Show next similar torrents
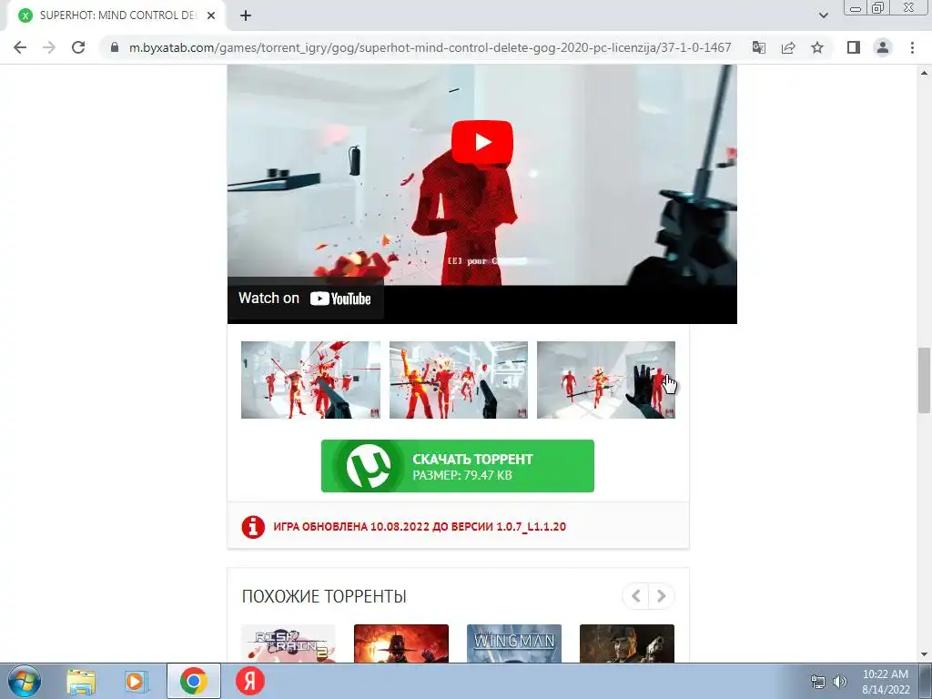Viewport: 932px width, 699px height. (x=661, y=595)
